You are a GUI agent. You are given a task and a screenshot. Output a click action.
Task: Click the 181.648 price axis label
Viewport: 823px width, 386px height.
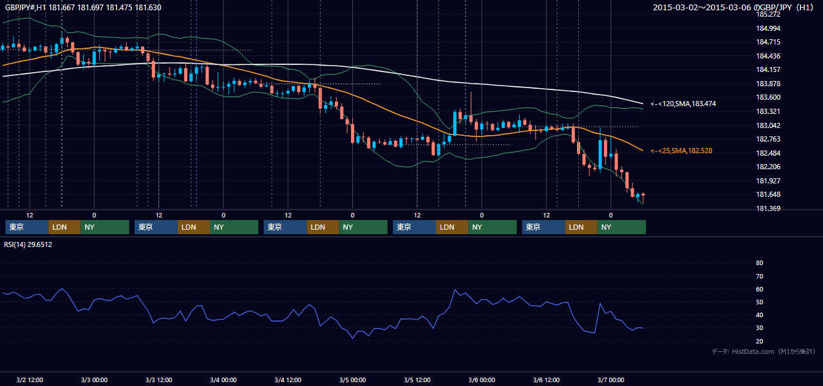tap(768, 194)
